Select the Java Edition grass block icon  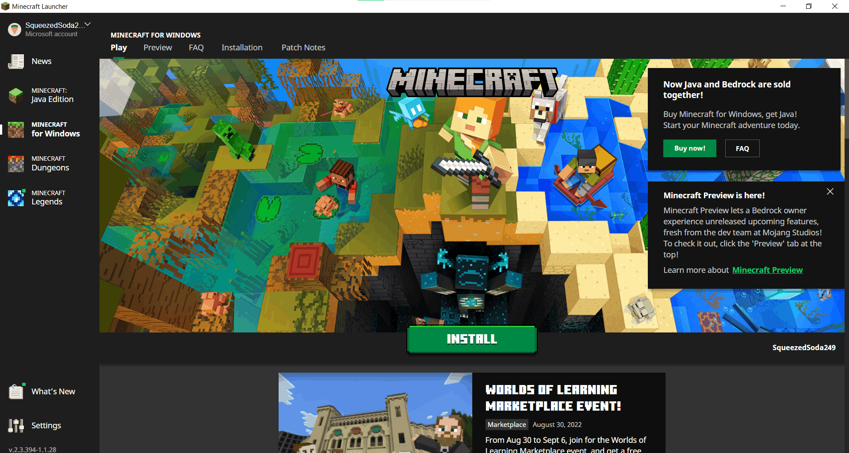pos(16,95)
